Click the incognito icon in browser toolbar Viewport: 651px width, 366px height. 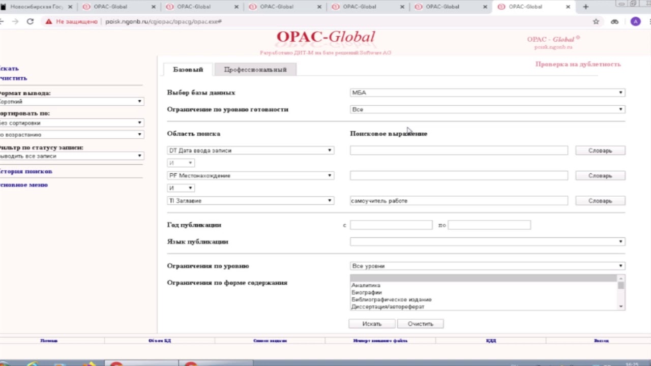[614, 21]
